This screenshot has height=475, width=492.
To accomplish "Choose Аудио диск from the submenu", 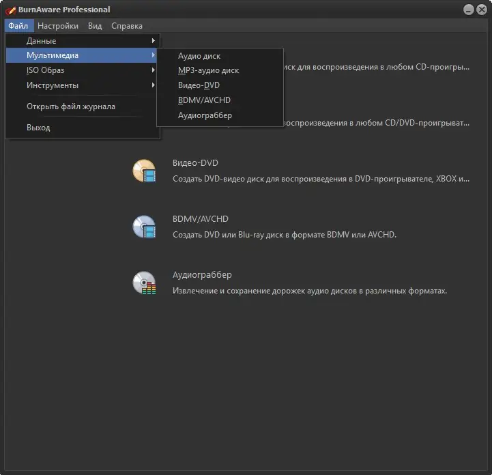I will (x=220, y=56).
